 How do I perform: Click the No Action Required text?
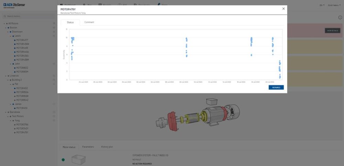tap(142, 164)
